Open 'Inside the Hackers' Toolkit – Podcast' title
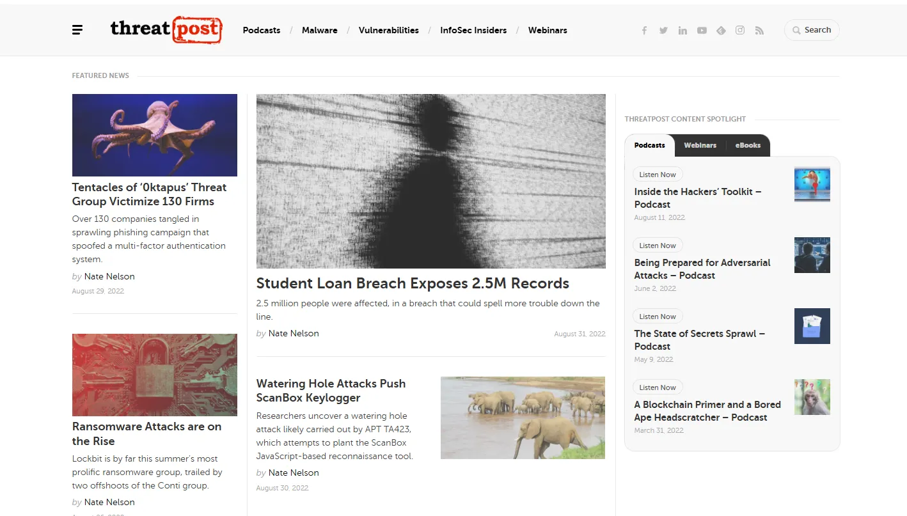The width and height of the screenshot is (907, 516). pos(698,198)
